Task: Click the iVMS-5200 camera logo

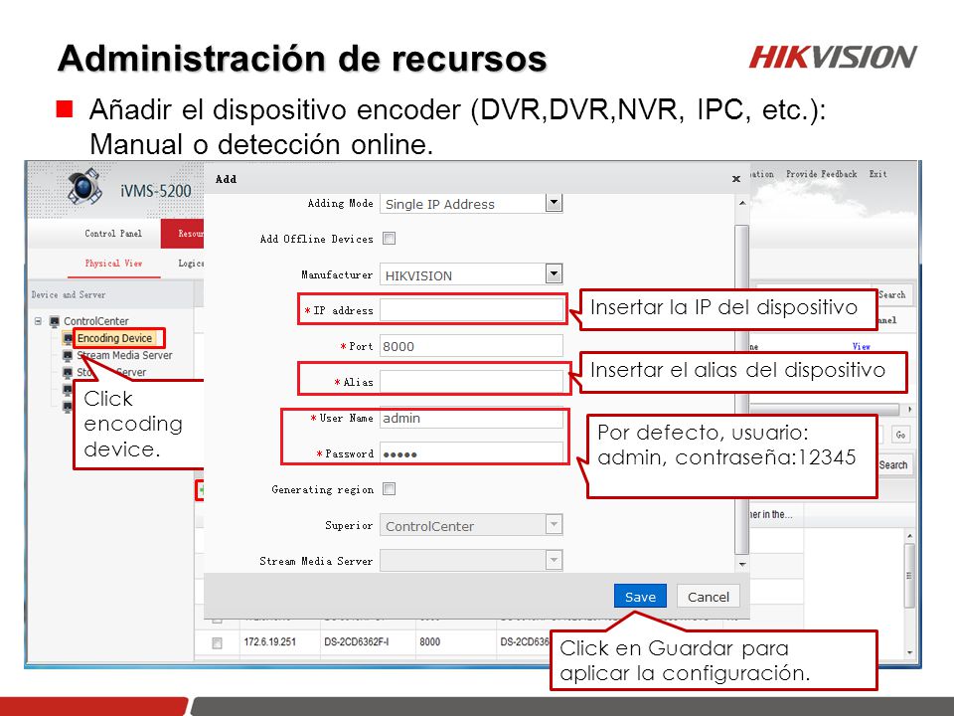Action: click(x=83, y=186)
